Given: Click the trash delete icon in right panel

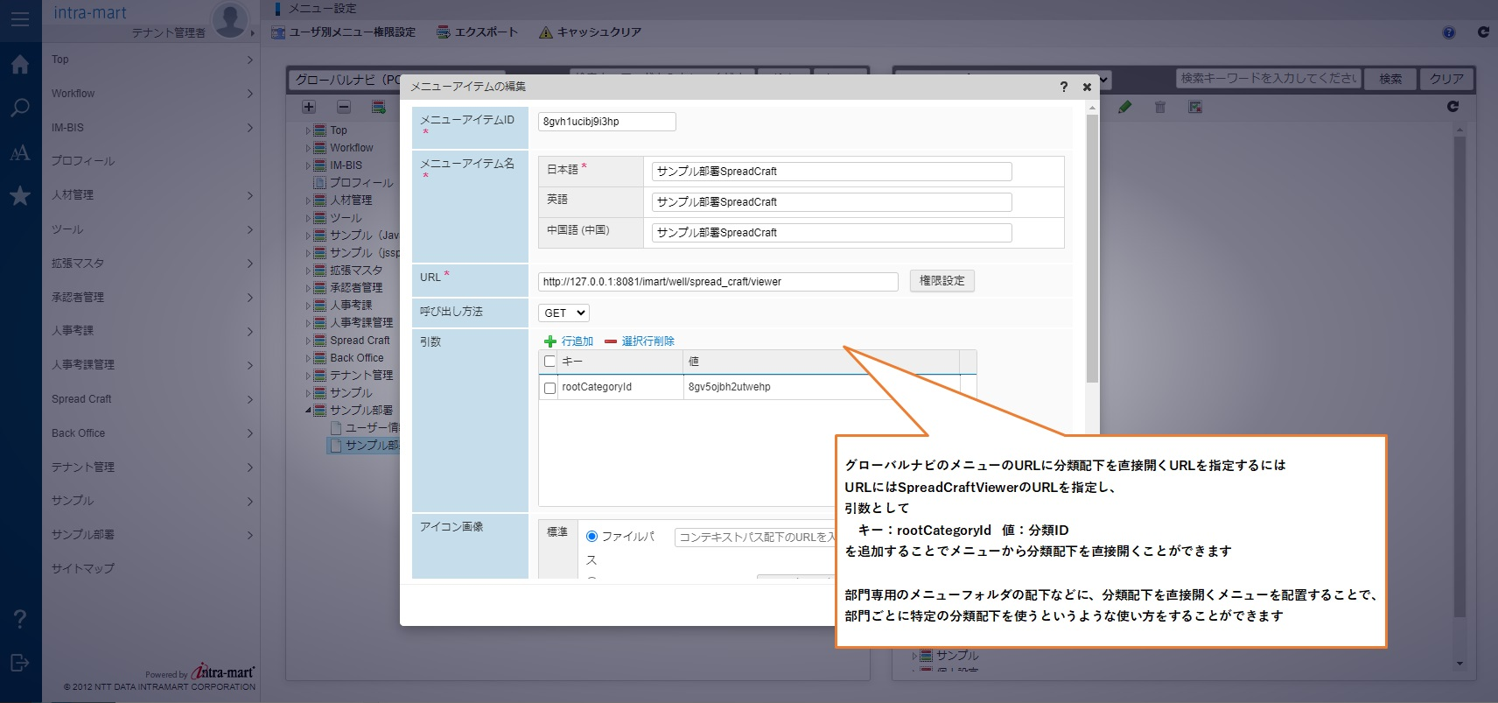Looking at the screenshot, I should [x=1160, y=107].
